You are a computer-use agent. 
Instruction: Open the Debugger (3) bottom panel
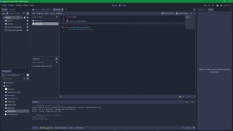[46, 128]
